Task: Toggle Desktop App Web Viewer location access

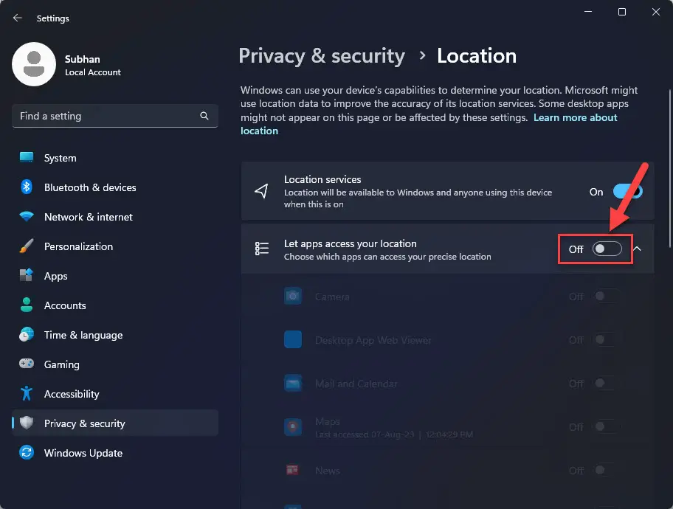Action: [x=605, y=340]
